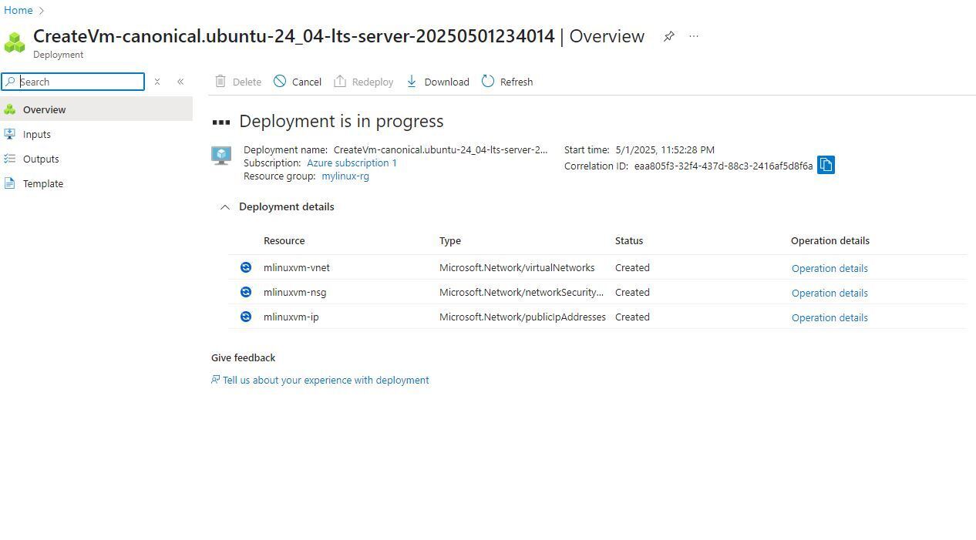976x540 pixels.
Task: Open the Inputs section
Action: (96, 134)
